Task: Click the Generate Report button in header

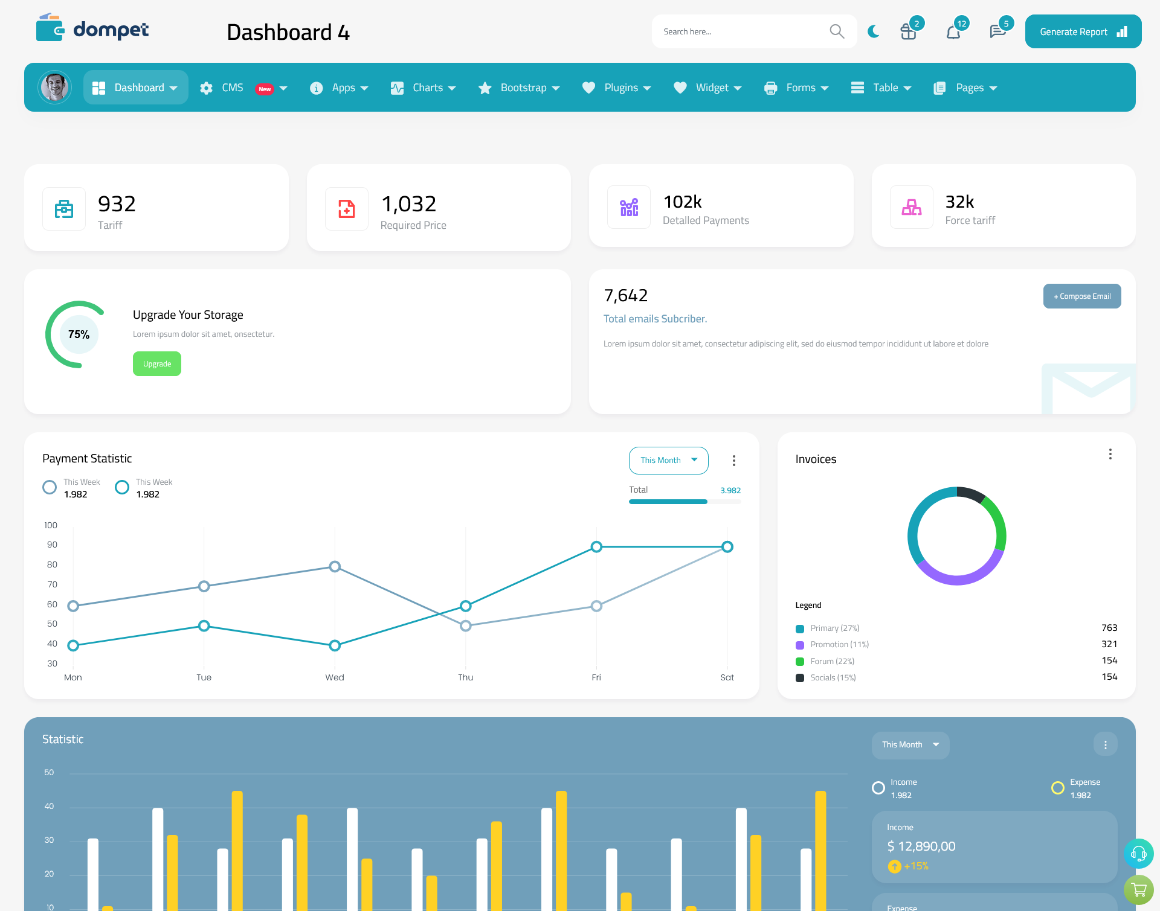Action: pyautogui.click(x=1081, y=31)
